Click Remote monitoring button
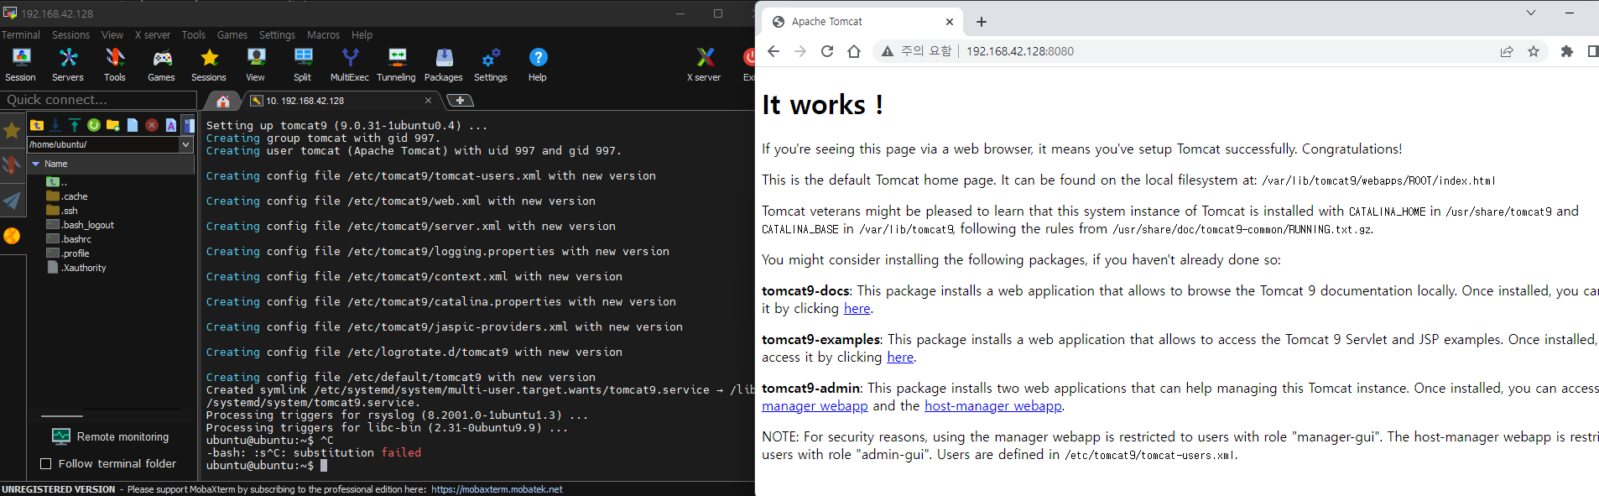Image resolution: width=1599 pixels, height=496 pixels. (x=111, y=436)
